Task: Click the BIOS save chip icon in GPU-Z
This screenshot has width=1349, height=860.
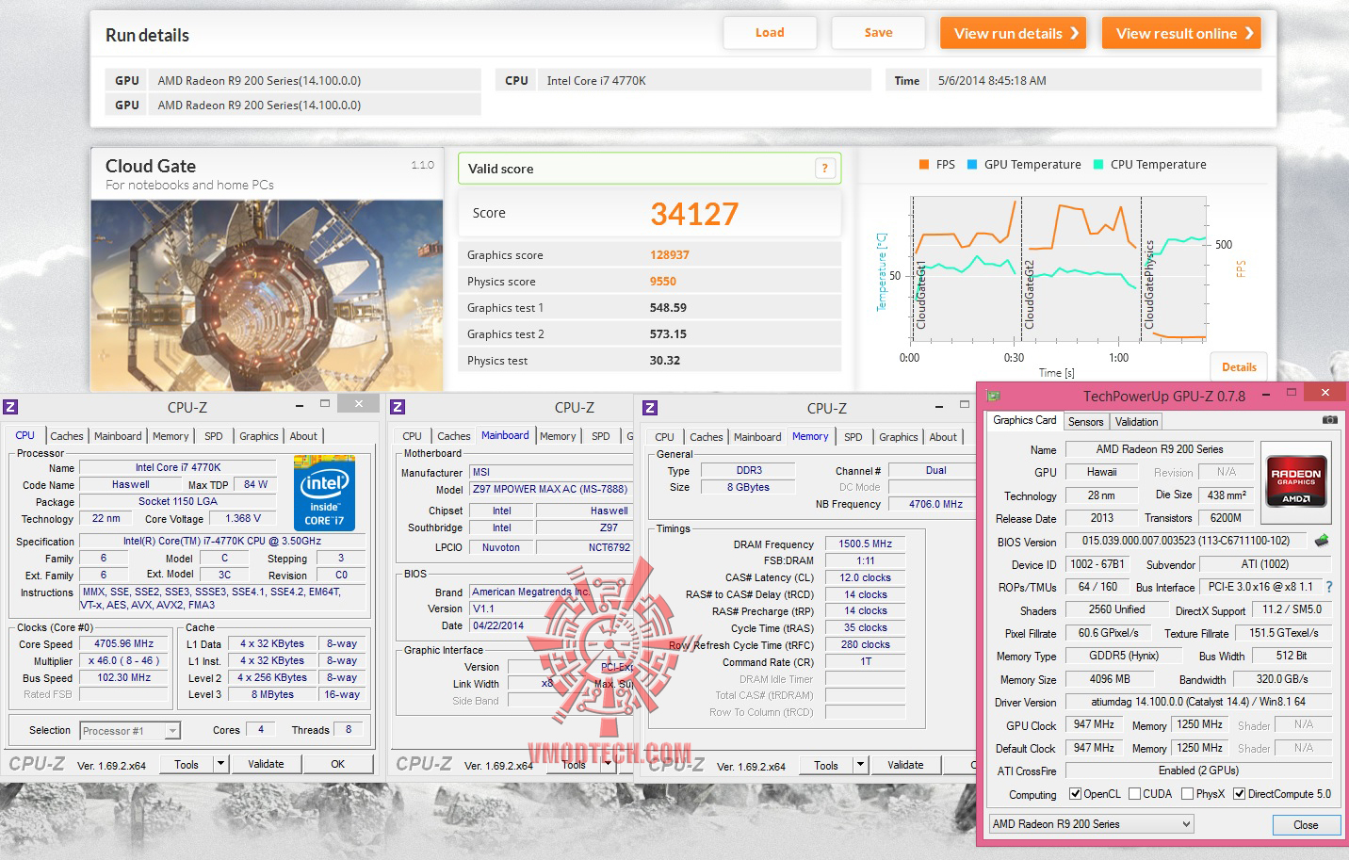Action: (x=1322, y=541)
